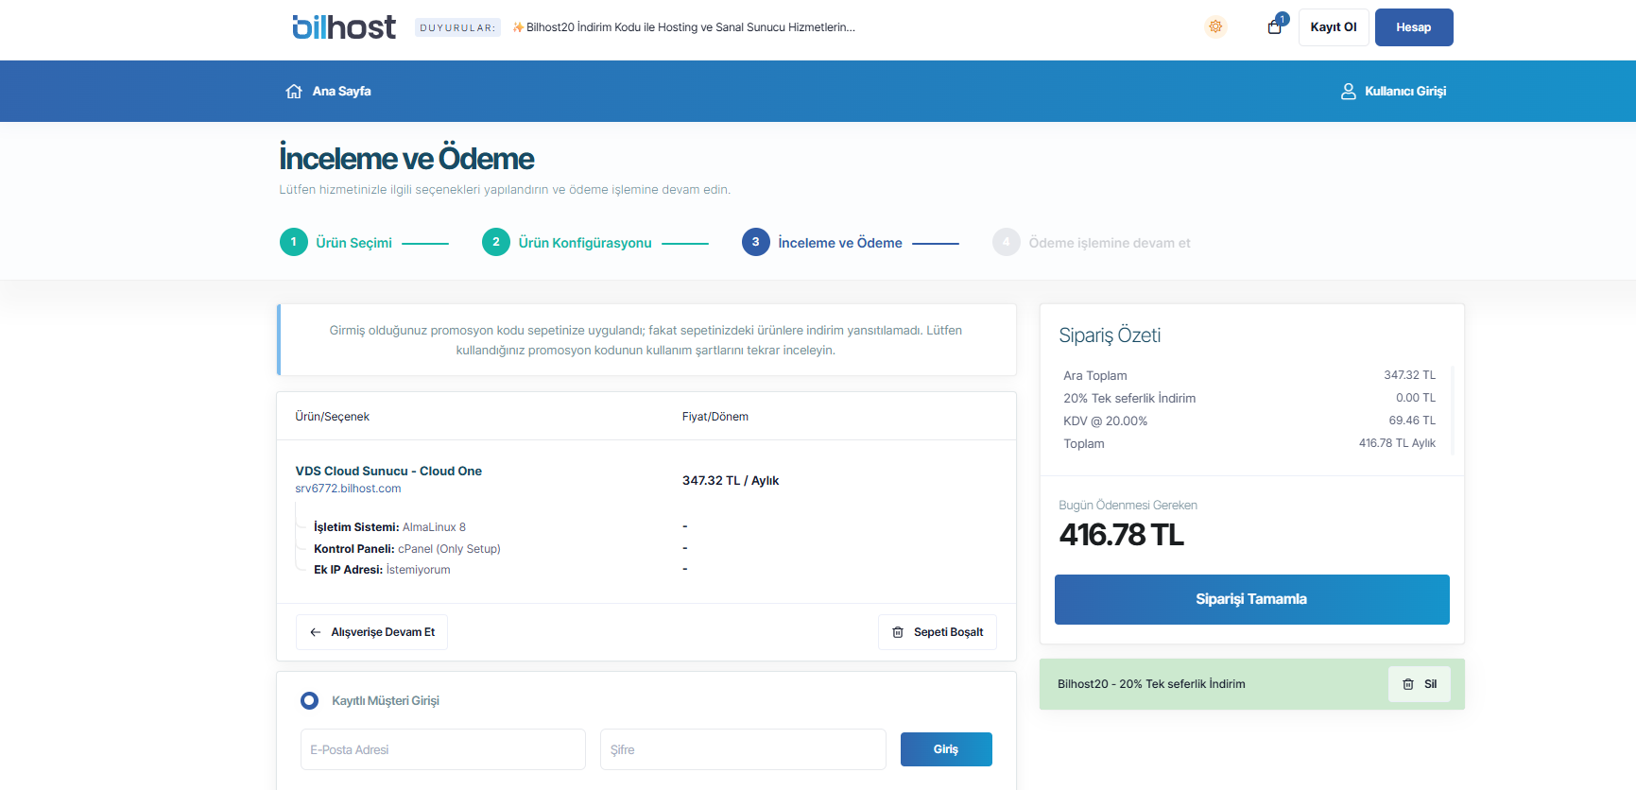
Task: Open Kullanıcı Girişi user login
Action: (1393, 92)
